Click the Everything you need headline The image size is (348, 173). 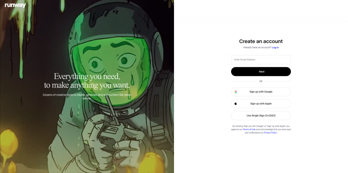87,81
